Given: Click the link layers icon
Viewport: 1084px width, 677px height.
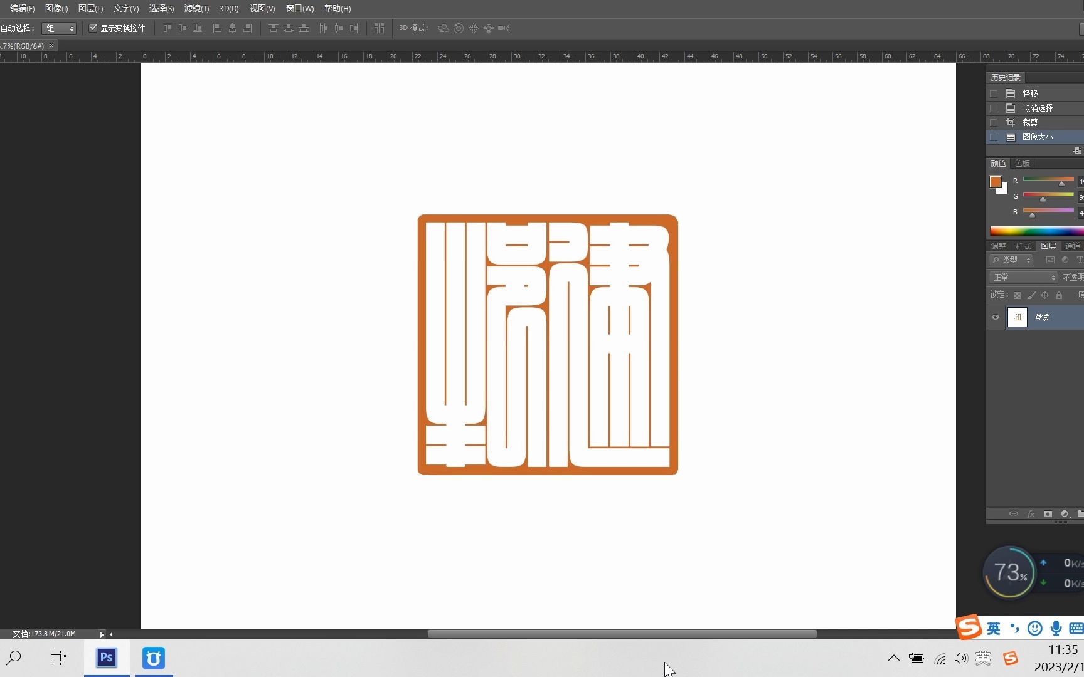Looking at the screenshot, I should tap(1014, 513).
